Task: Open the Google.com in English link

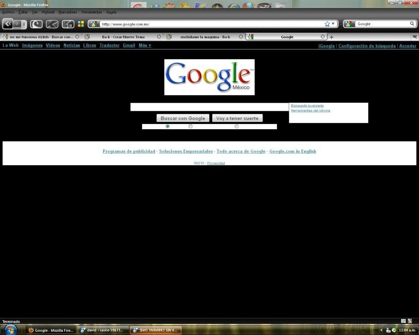Action: [293, 151]
